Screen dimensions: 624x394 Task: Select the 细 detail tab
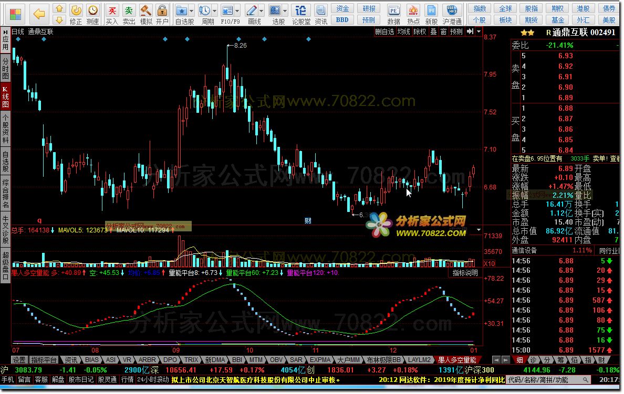coord(519,360)
